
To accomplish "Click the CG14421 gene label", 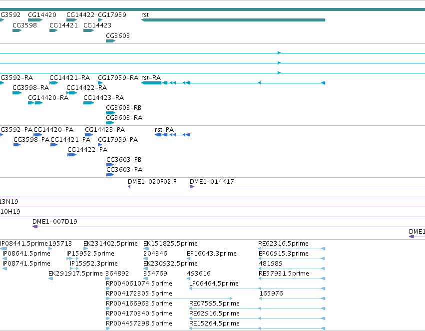I will 63,25.
